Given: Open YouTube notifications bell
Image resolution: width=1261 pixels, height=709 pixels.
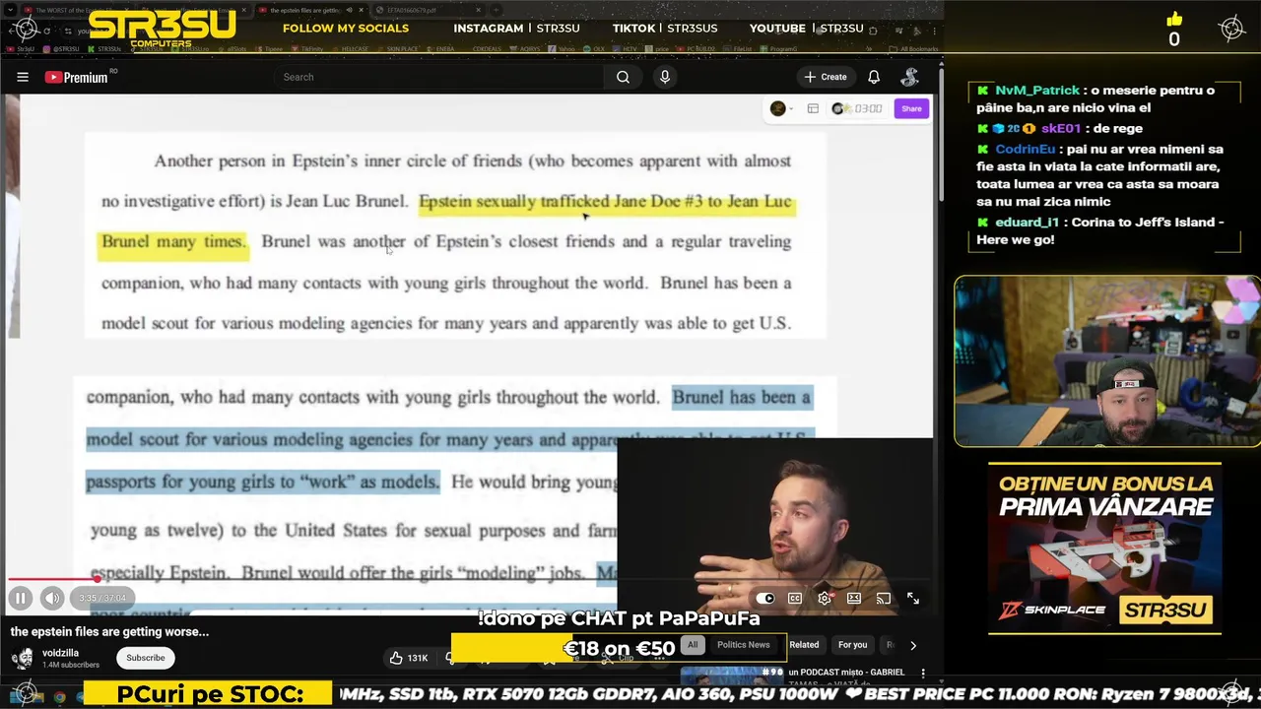Looking at the screenshot, I should (x=874, y=77).
